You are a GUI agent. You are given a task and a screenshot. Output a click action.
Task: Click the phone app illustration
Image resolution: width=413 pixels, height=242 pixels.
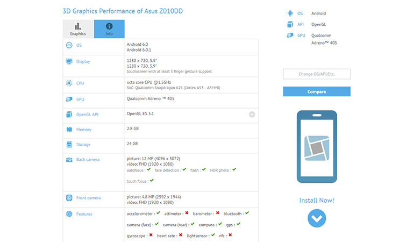pyautogui.click(x=317, y=147)
